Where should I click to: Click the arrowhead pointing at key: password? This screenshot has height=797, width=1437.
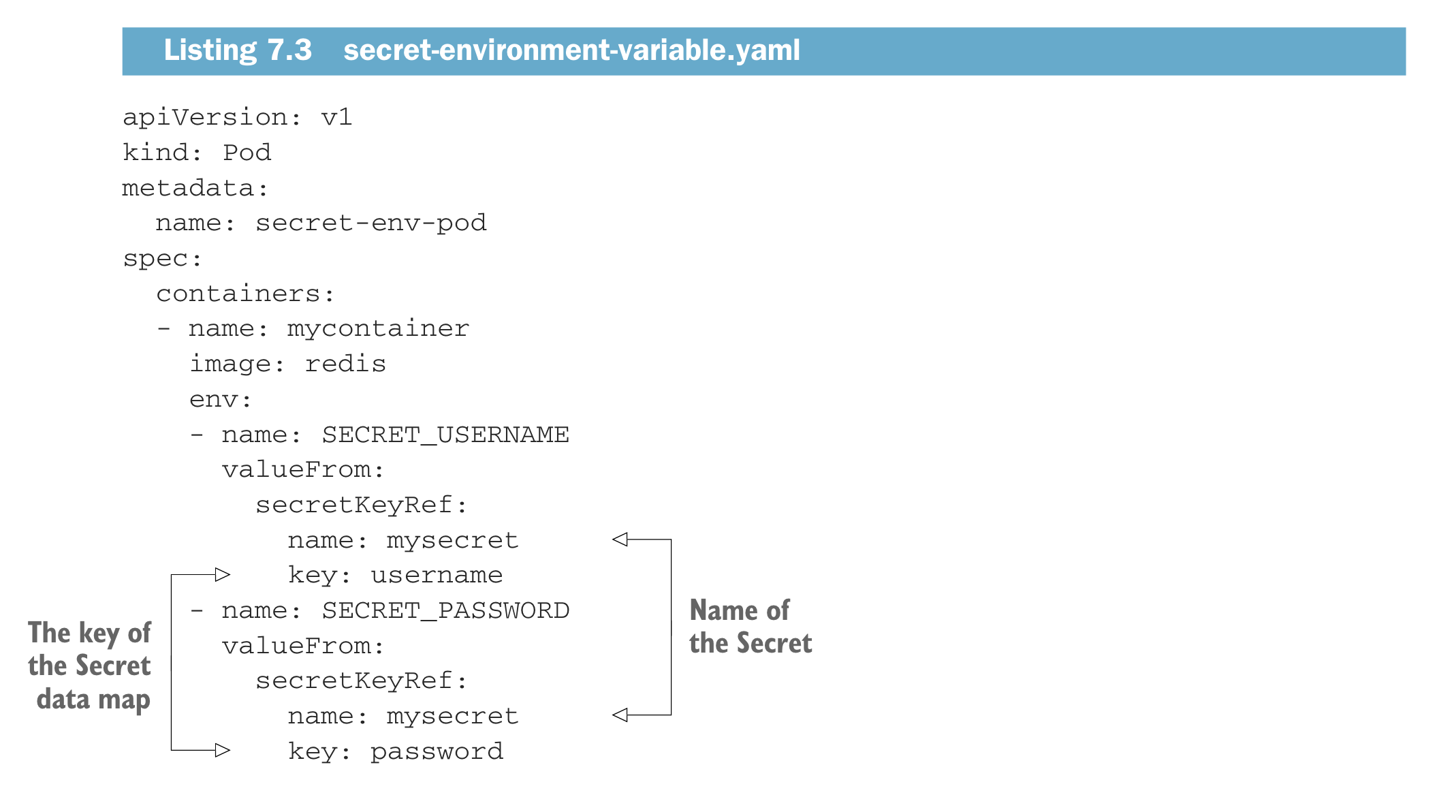pyautogui.click(x=222, y=750)
